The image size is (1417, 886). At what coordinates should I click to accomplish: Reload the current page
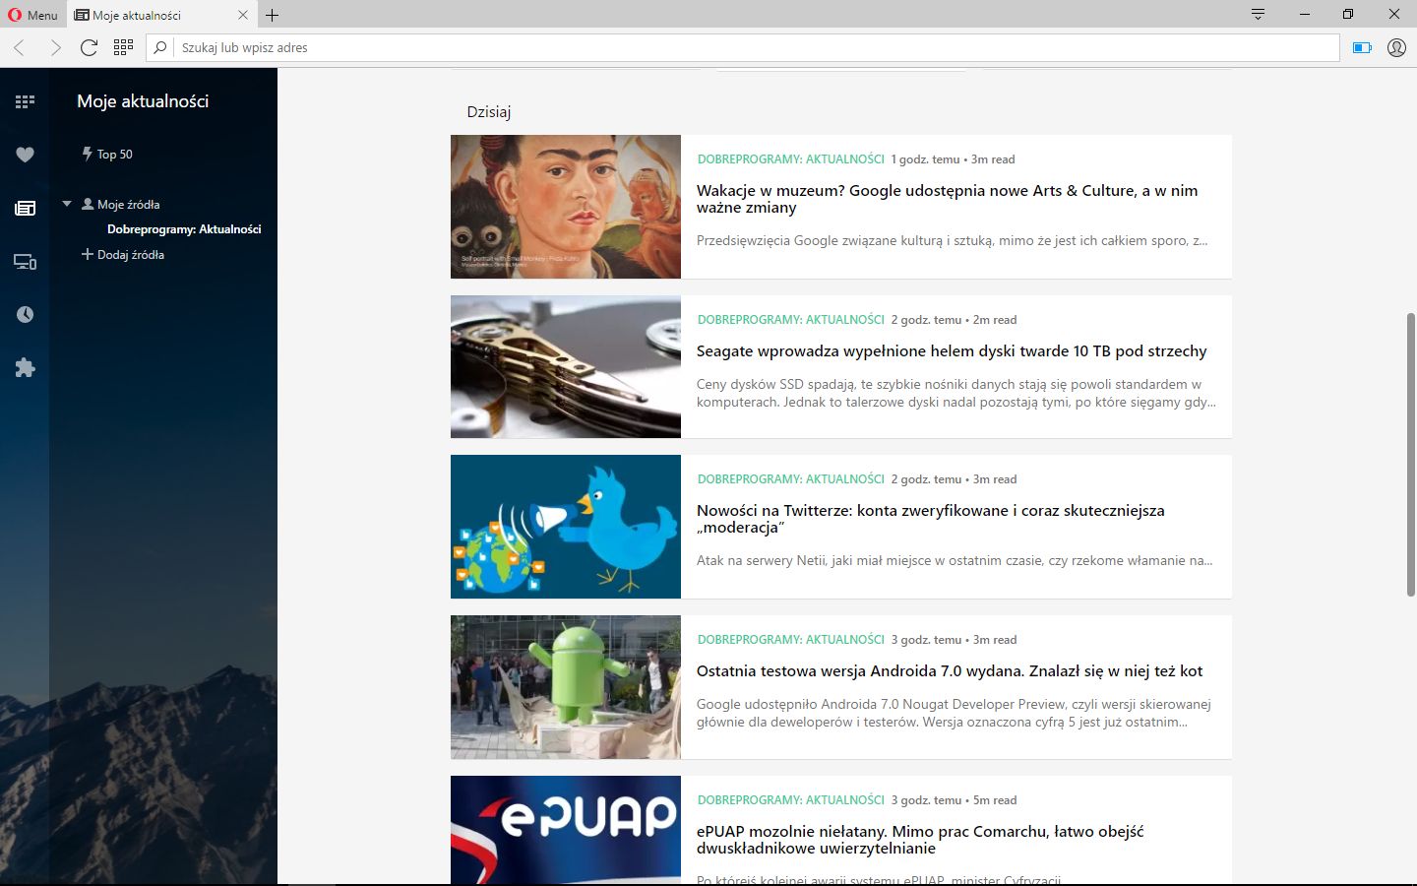click(89, 47)
